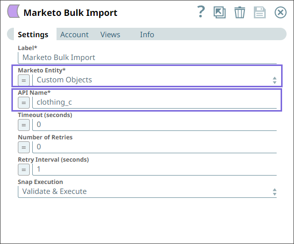
Task: Toggle expression for Marketo Entity
Action: [x=24, y=80]
